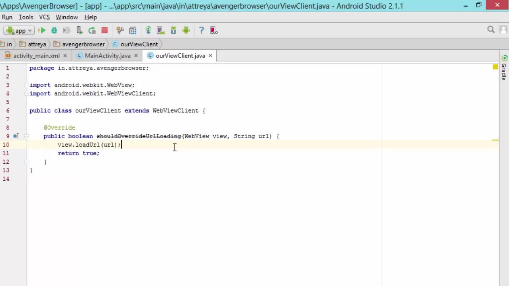Click the Rerun app icon
The image size is (509, 286).
[92, 30]
